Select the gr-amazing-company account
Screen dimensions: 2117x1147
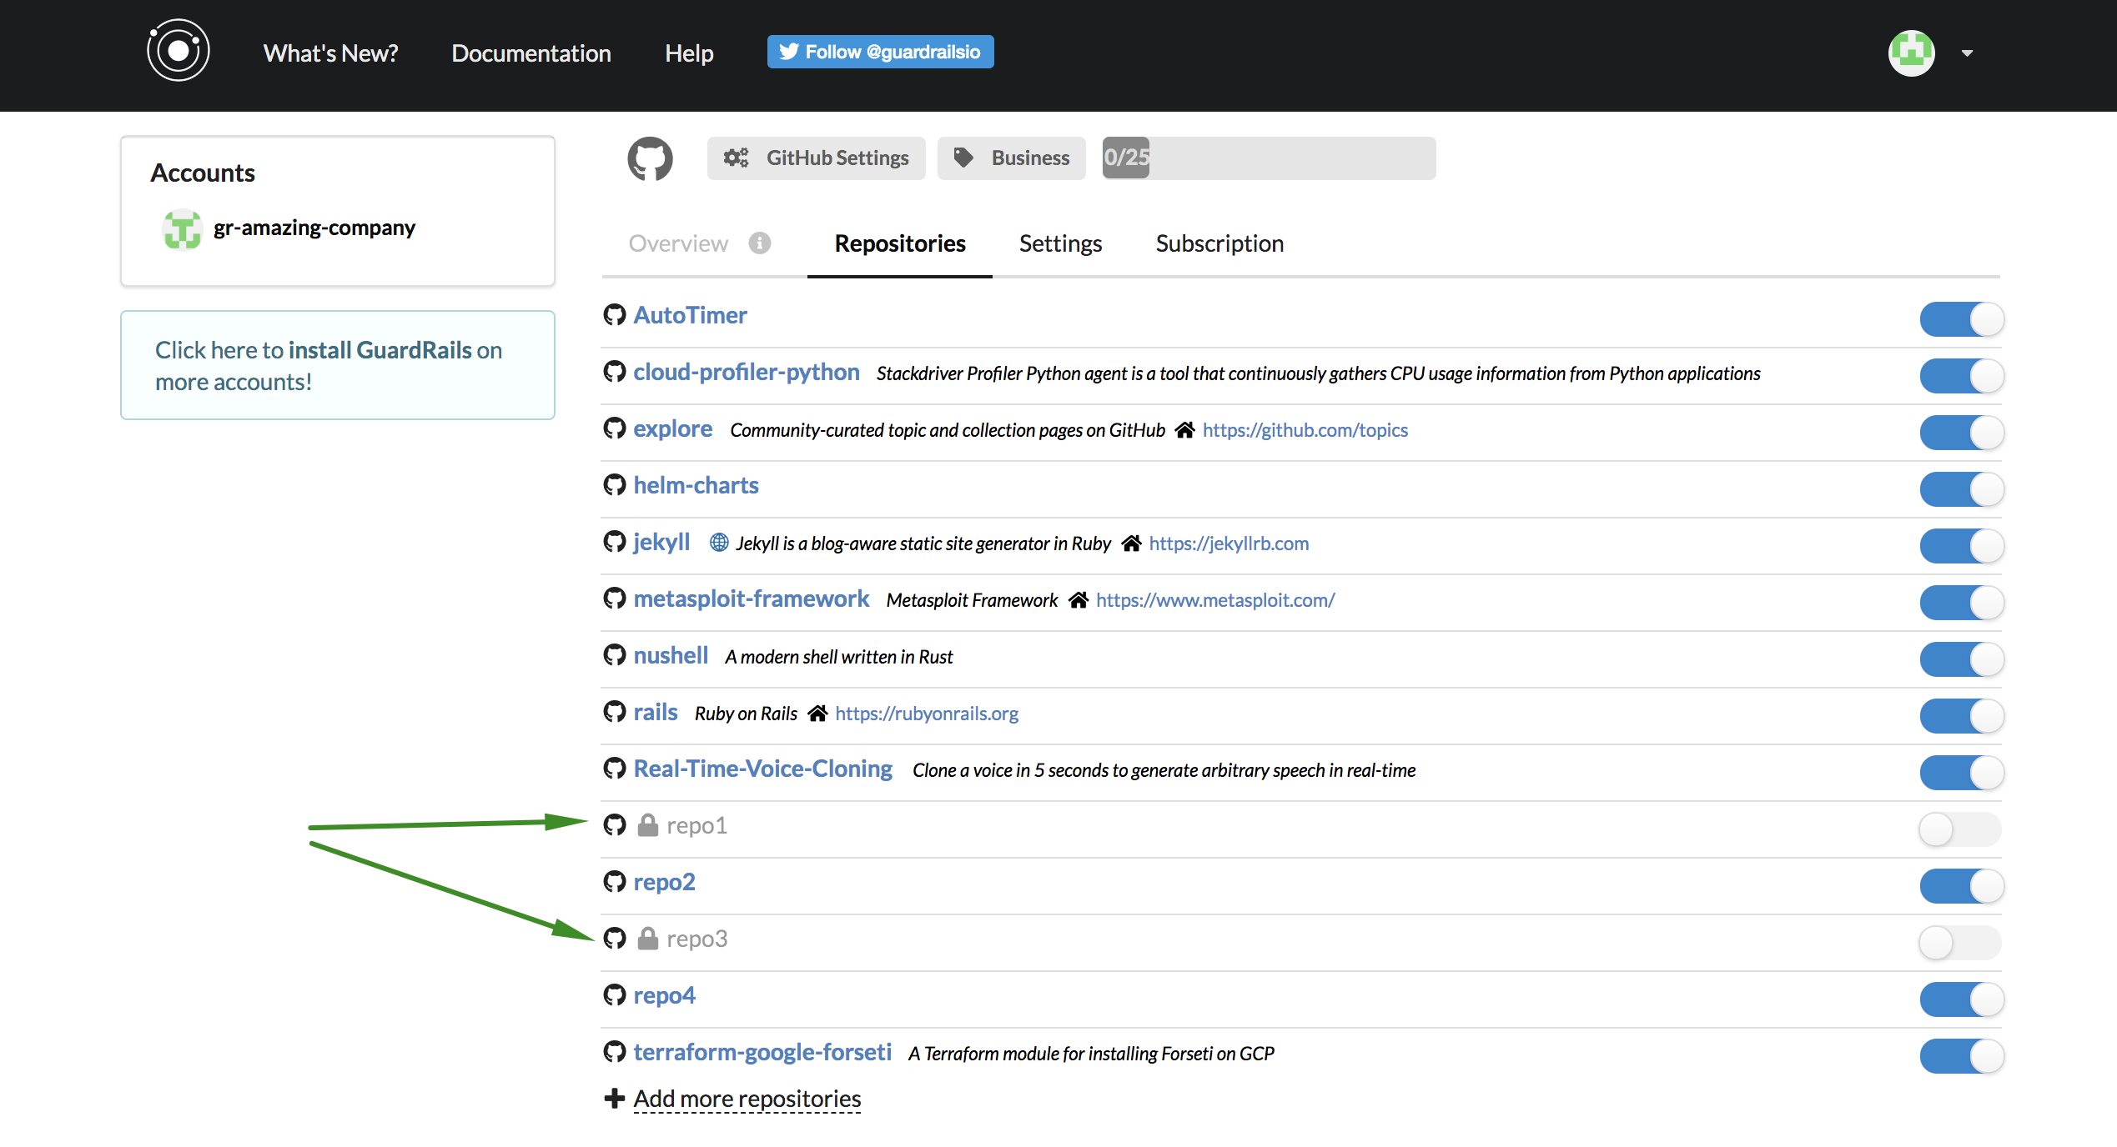pyautogui.click(x=314, y=228)
